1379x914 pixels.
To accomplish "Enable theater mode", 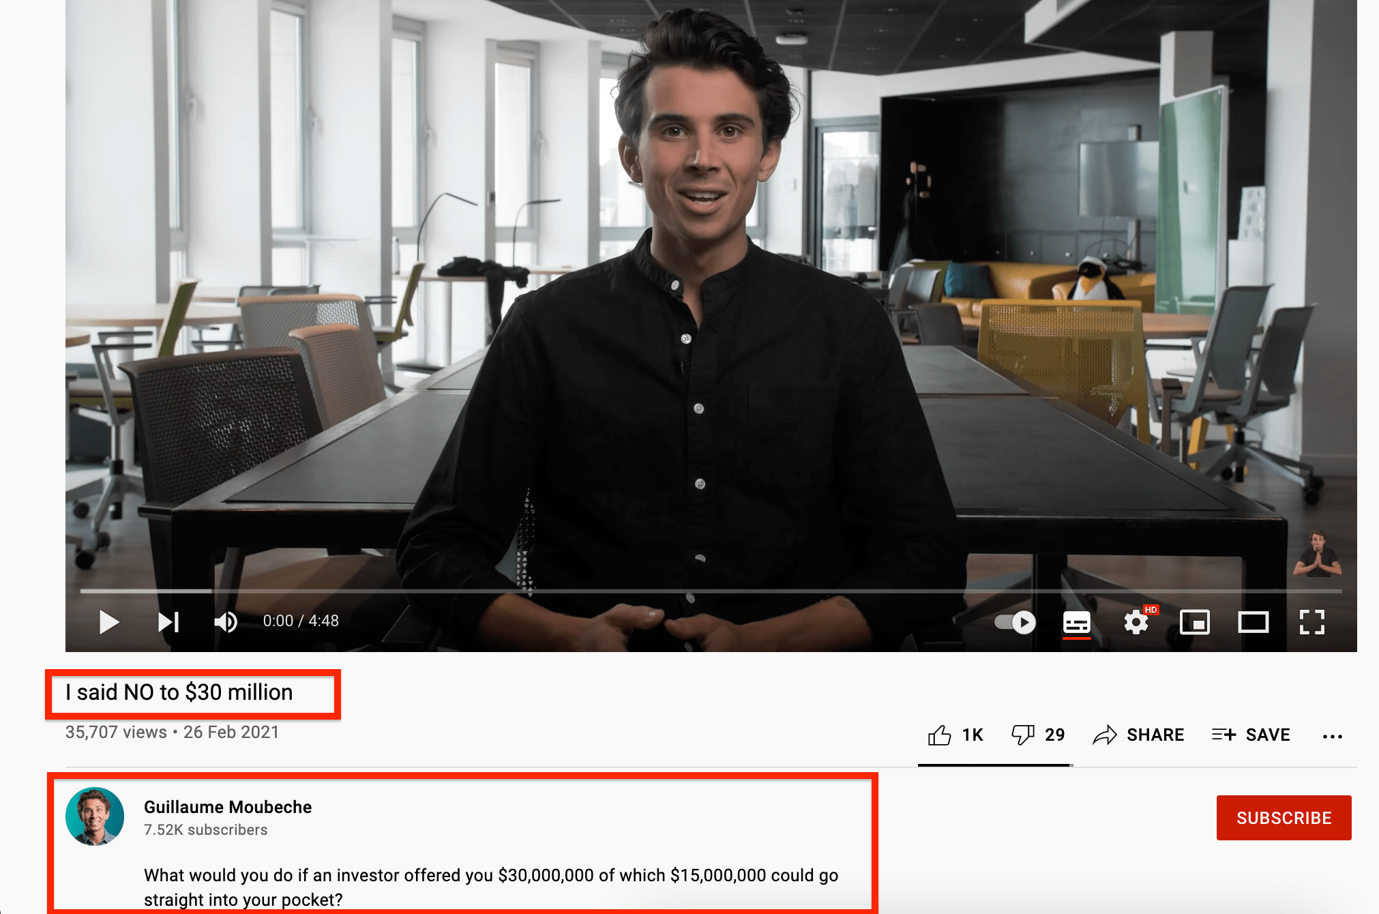I will (1254, 622).
